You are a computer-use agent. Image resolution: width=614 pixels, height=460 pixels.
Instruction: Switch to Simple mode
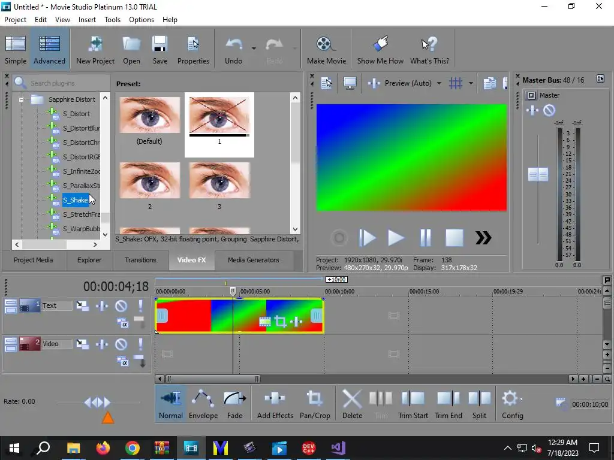(x=15, y=49)
